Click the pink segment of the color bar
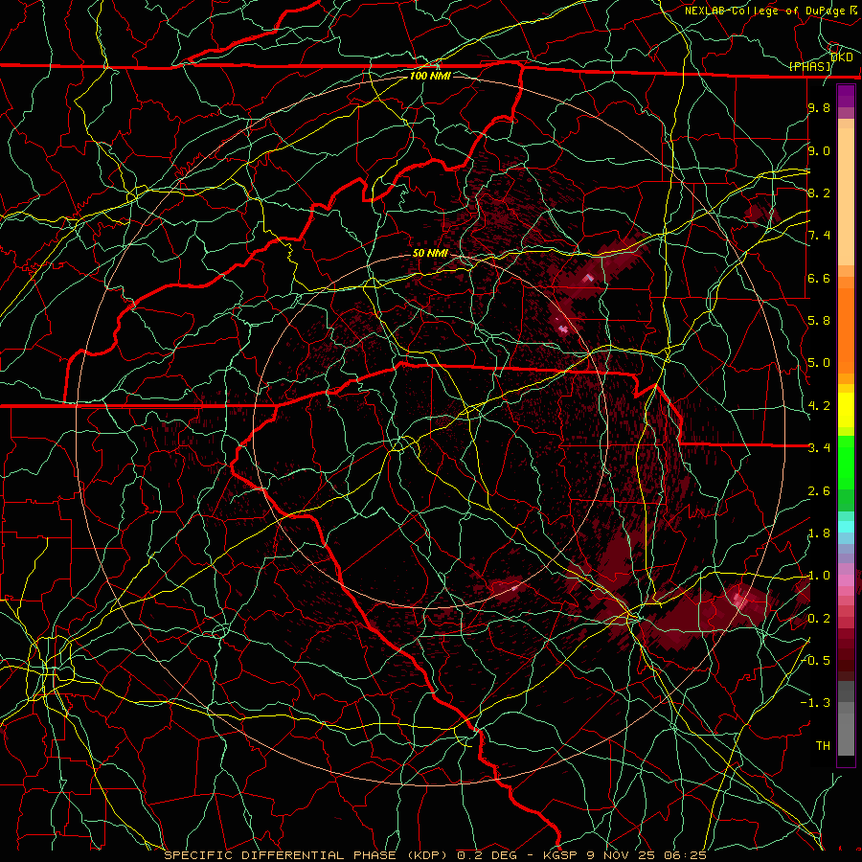 [x=846, y=580]
